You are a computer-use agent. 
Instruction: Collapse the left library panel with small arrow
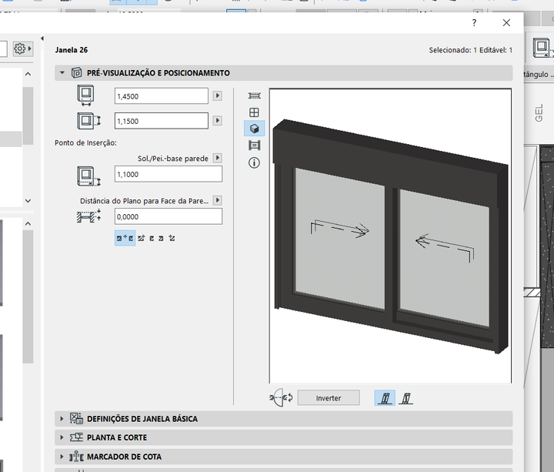42,38
